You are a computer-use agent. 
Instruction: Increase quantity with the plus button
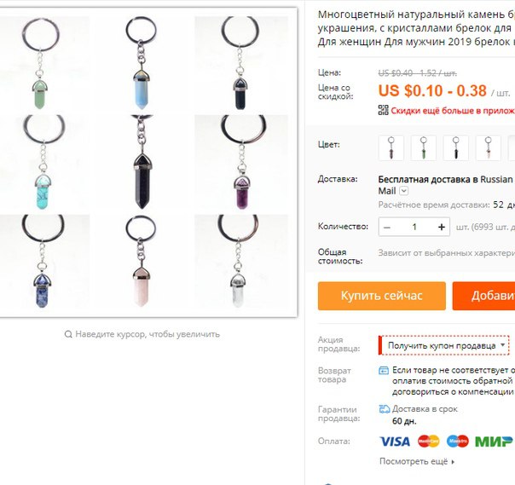(442, 227)
